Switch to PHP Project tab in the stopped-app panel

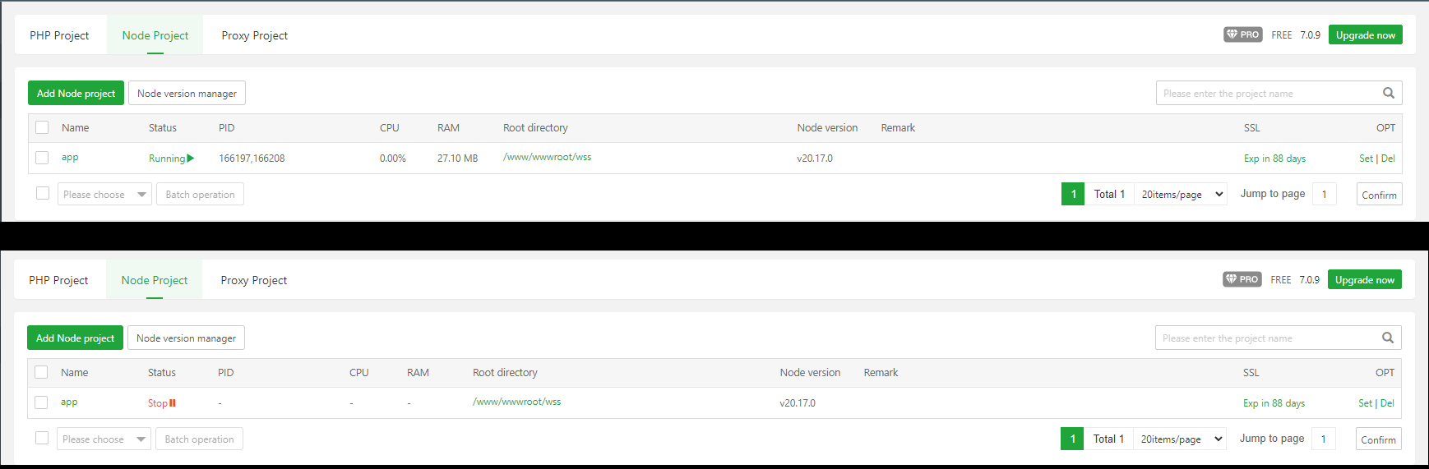58,280
